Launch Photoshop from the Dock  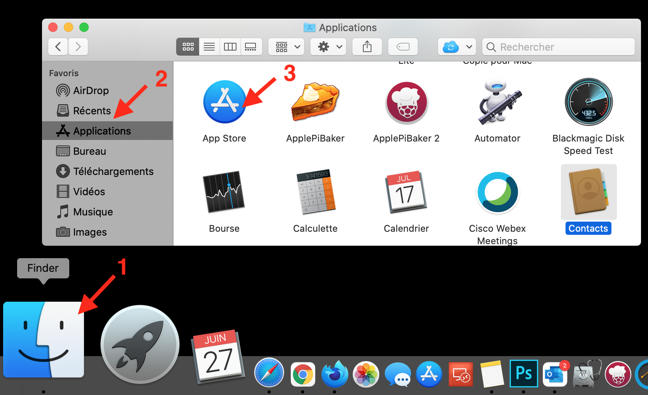point(524,374)
